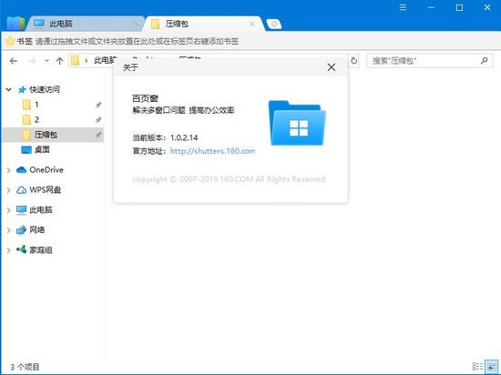Click the search magnifier icon

coord(485,61)
